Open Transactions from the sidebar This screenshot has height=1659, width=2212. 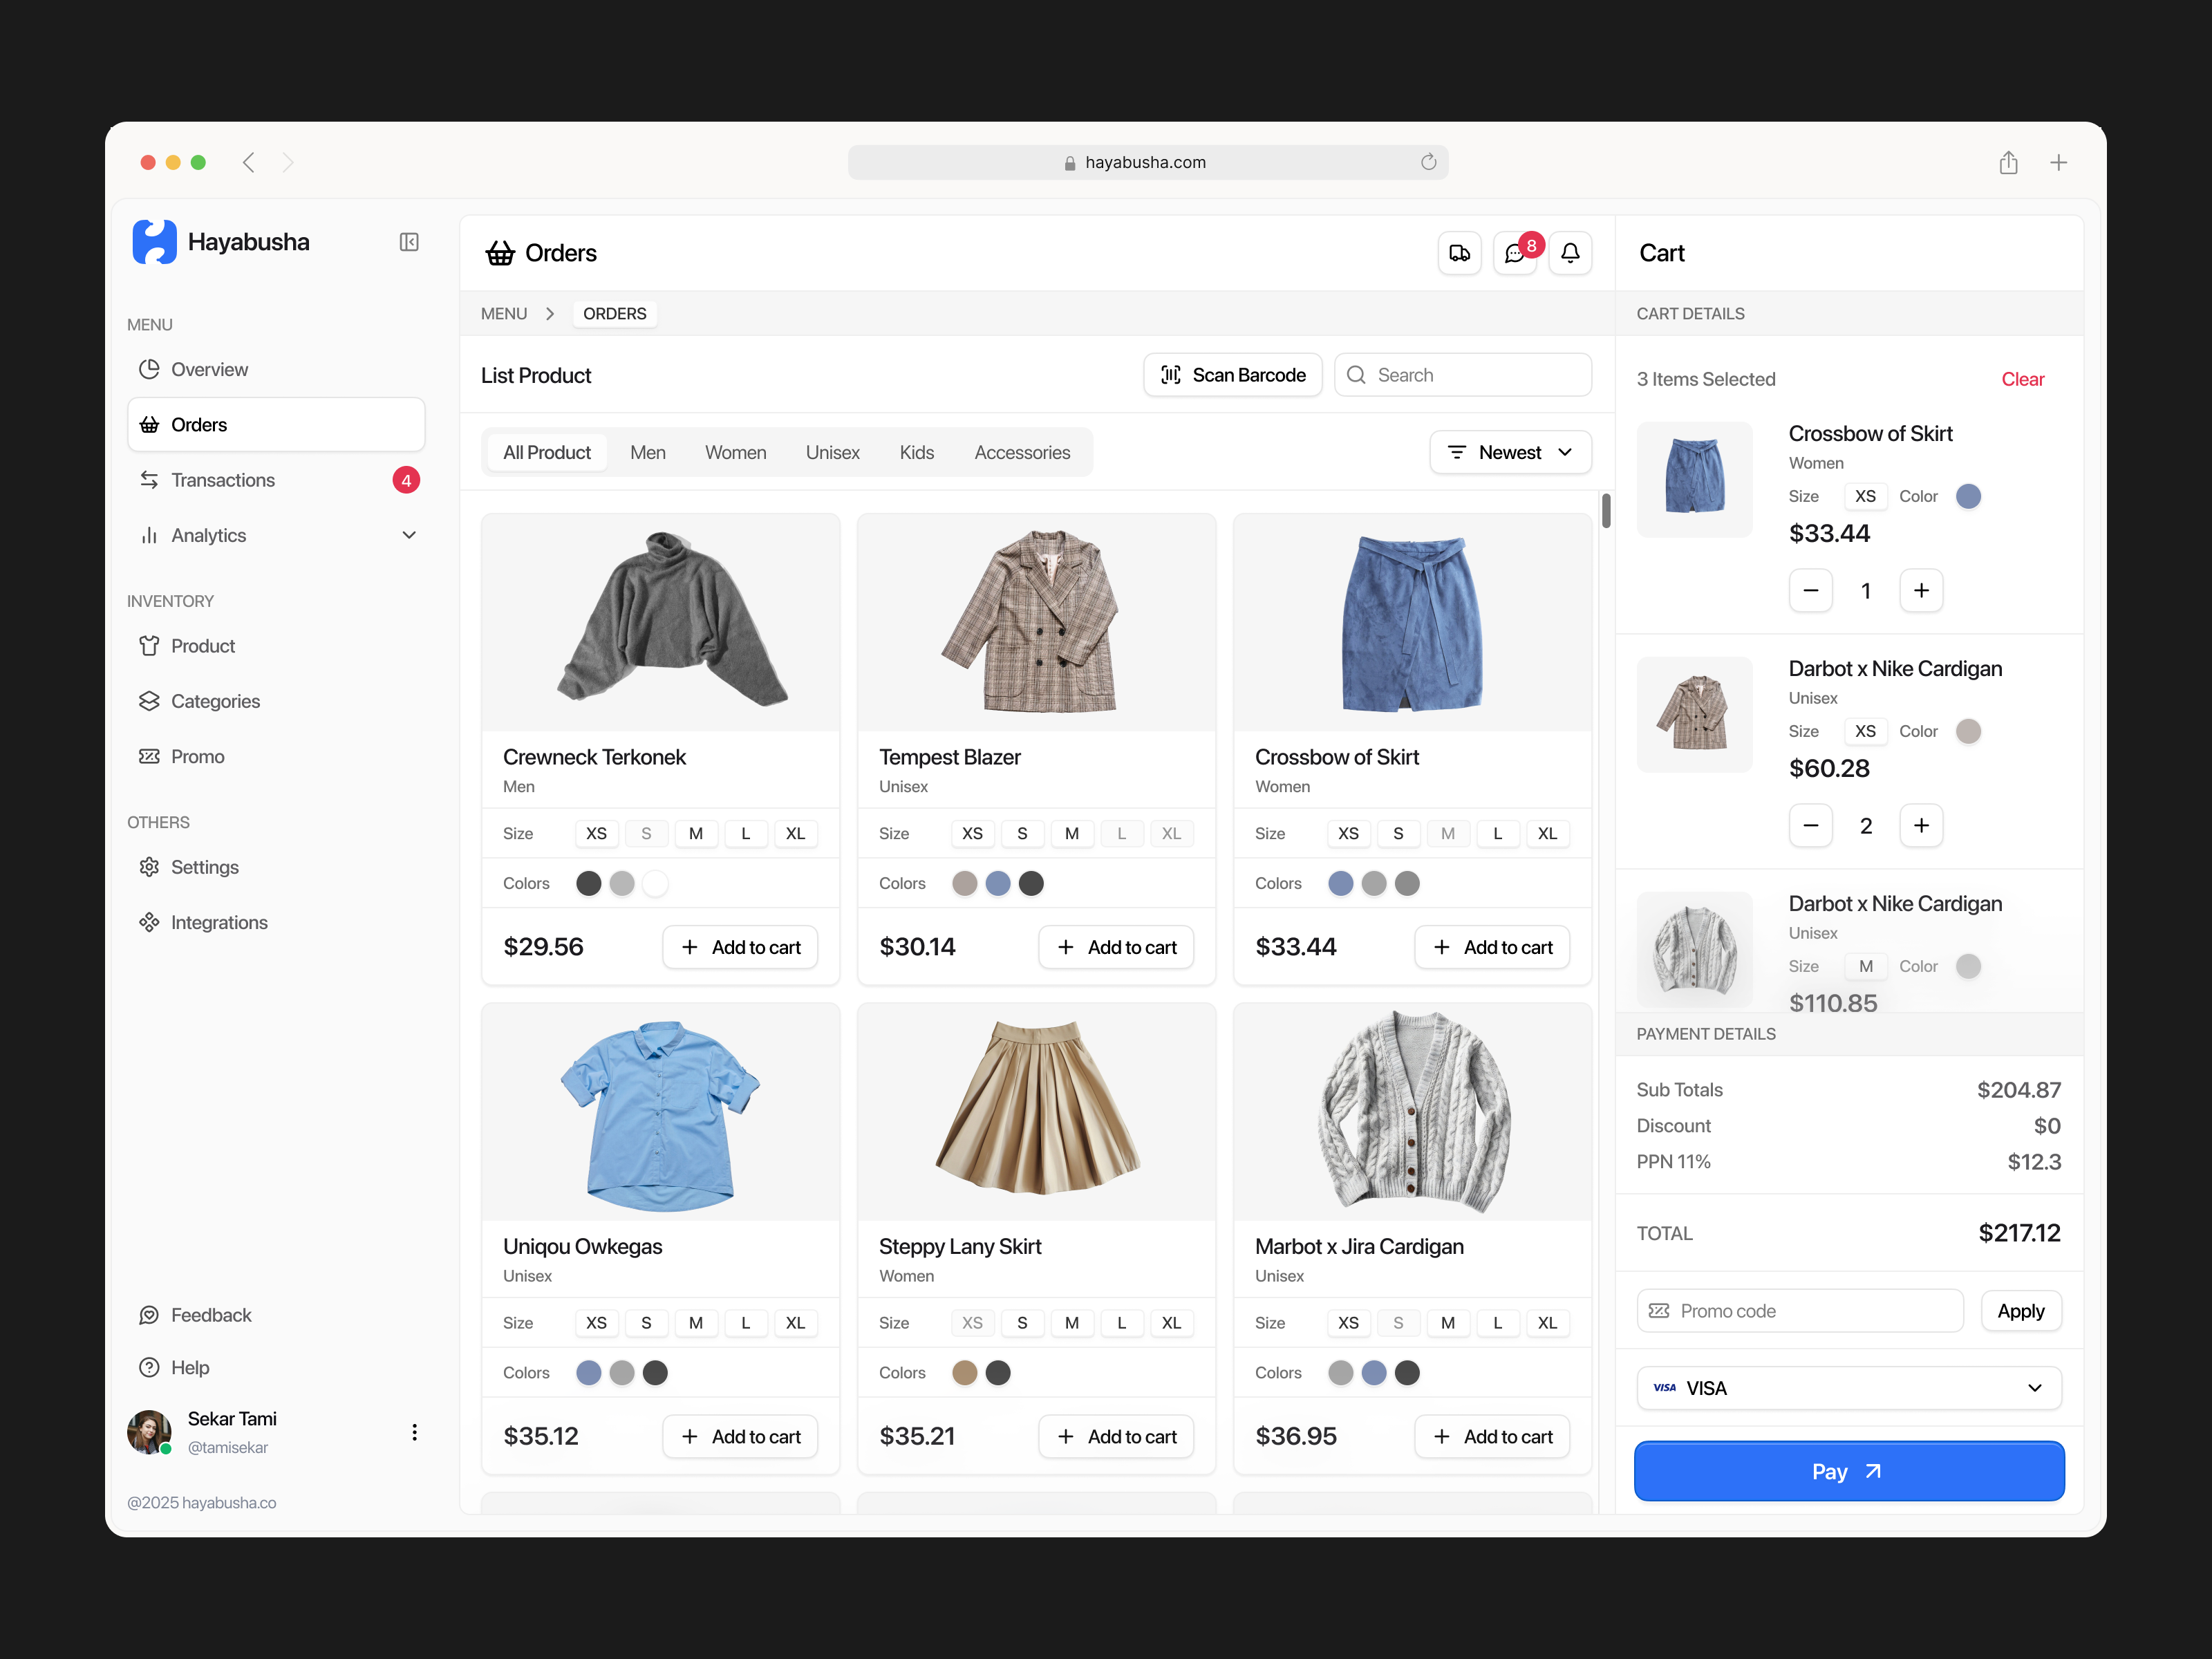tap(221, 479)
